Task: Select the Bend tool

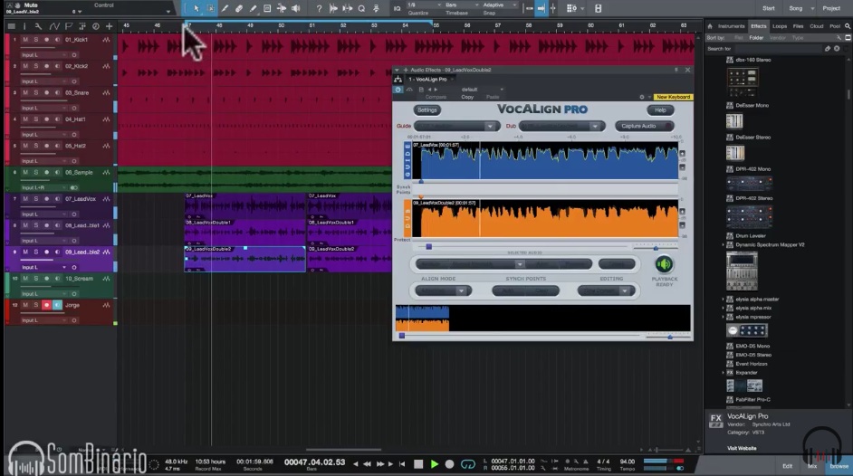Action: [282, 8]
